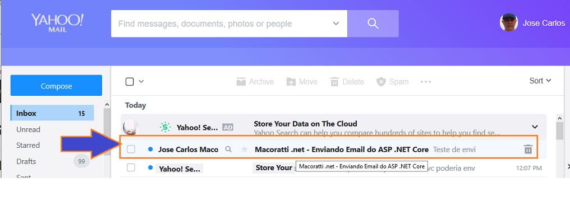Click the Today section header

pyautogui.click(x=135, y=105)
